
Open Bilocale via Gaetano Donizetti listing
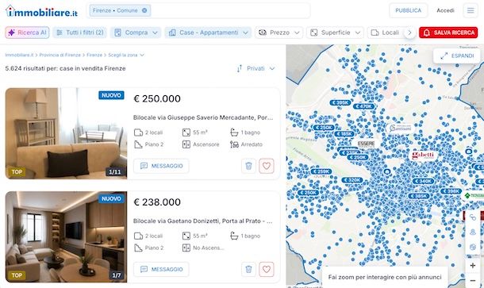[x=202, y=221]
